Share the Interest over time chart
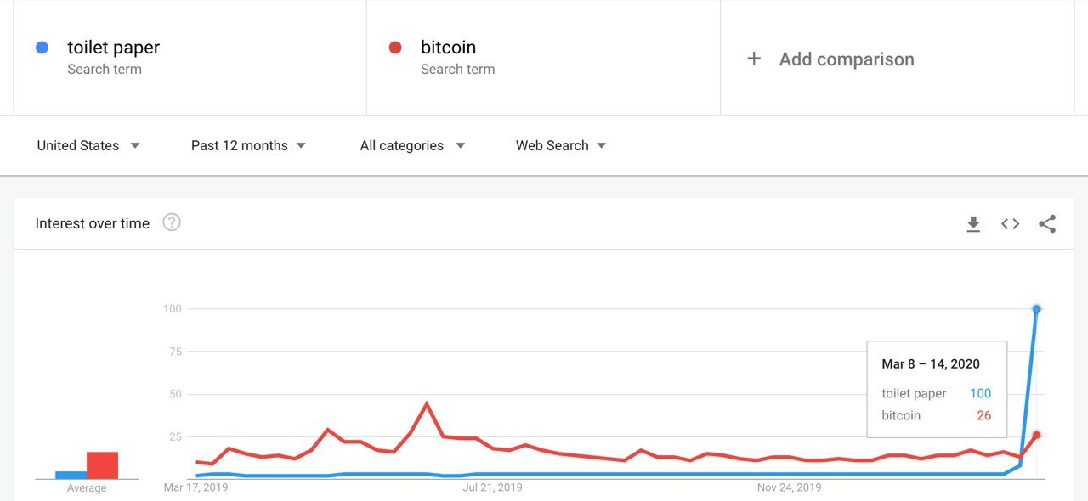This screenshot has width=1088, height=501. point(1047,224)
